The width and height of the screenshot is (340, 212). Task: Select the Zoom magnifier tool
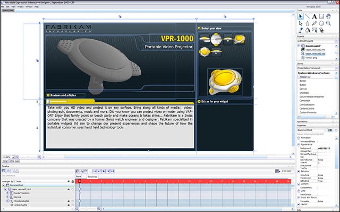328,23
